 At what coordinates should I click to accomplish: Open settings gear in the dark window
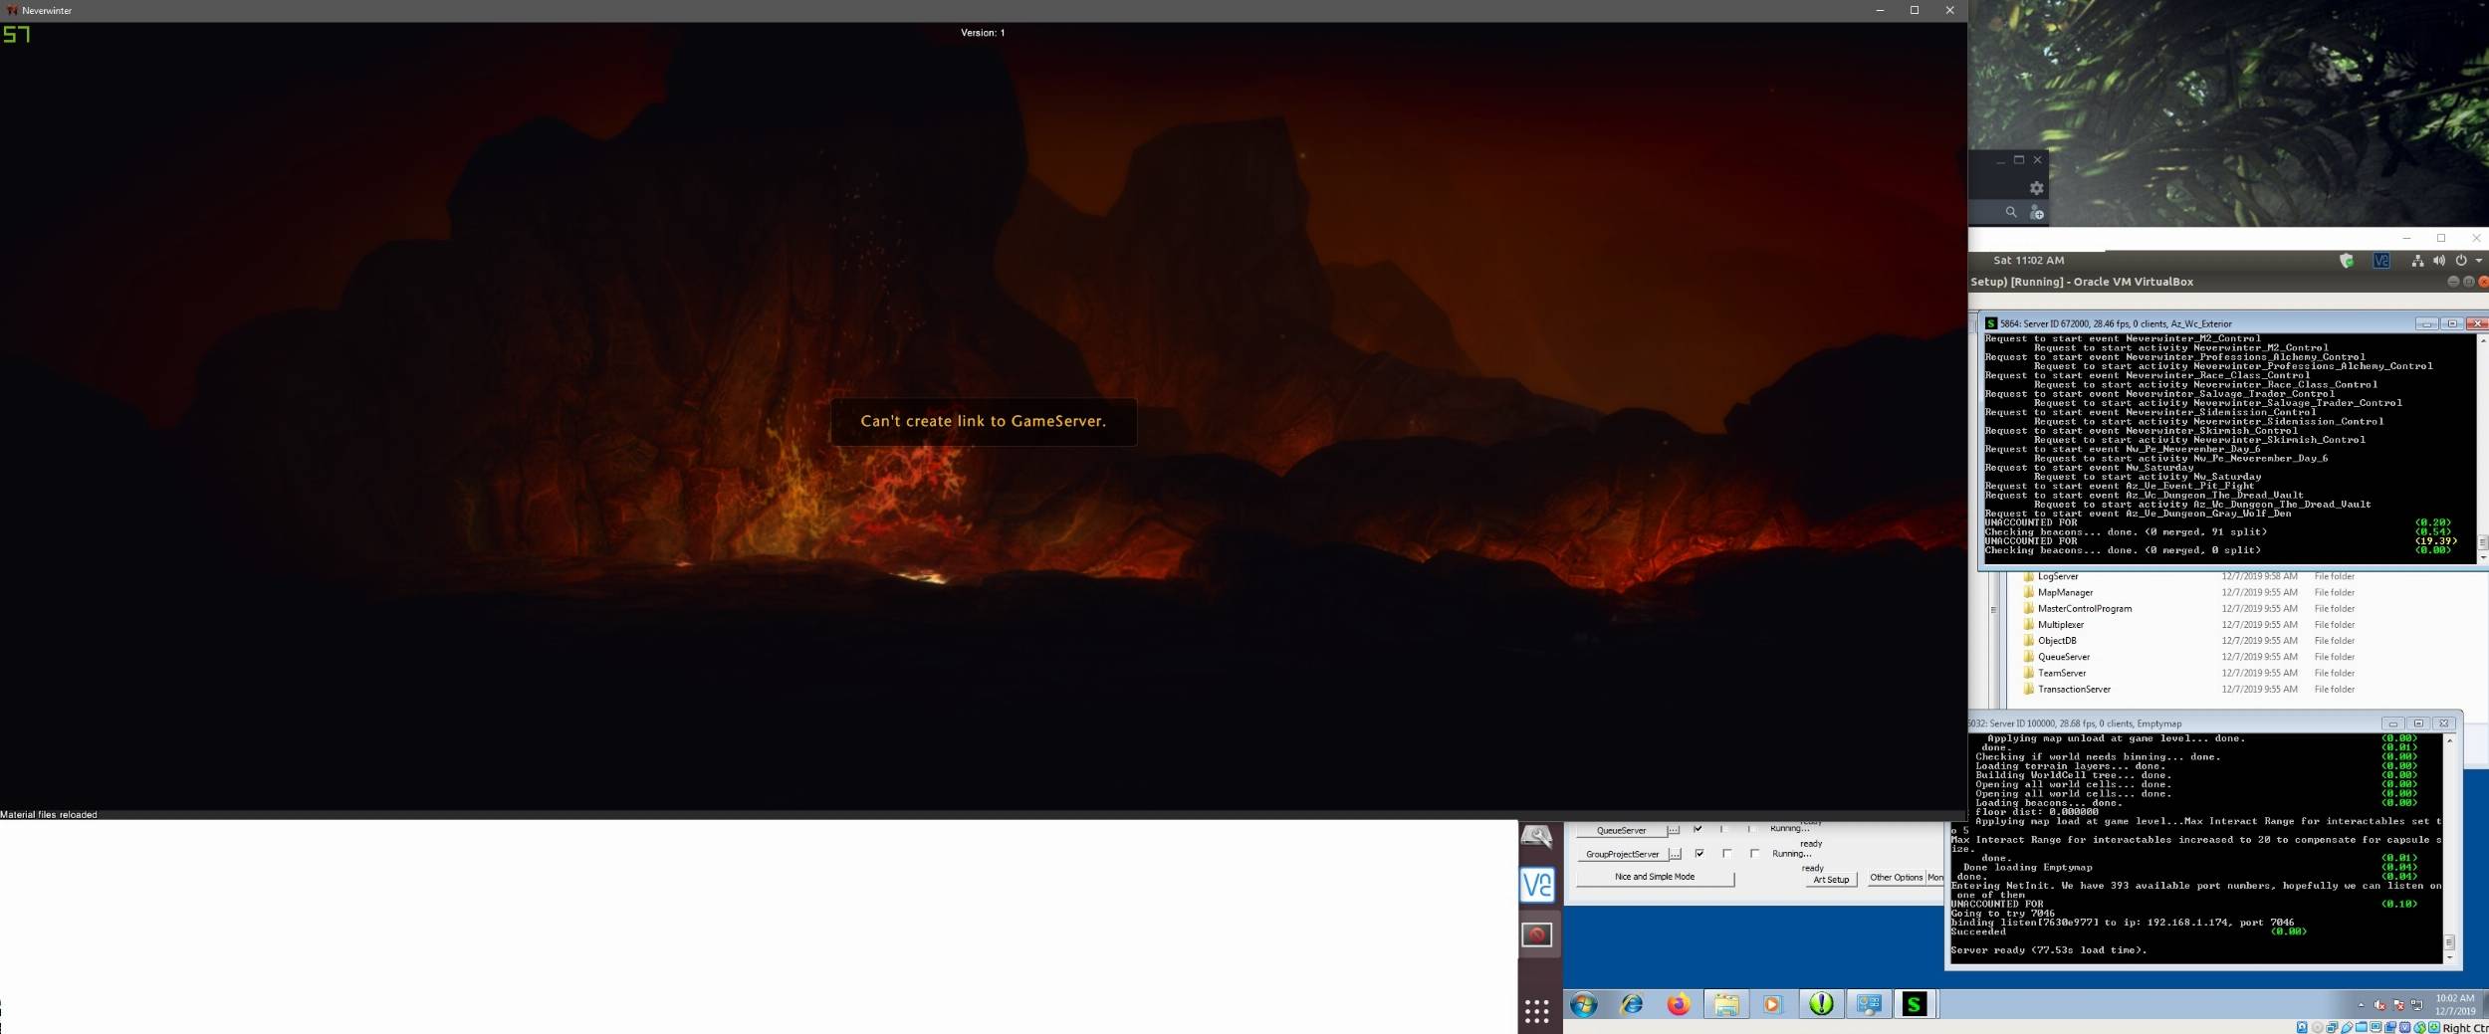(x=2036, y=188)
